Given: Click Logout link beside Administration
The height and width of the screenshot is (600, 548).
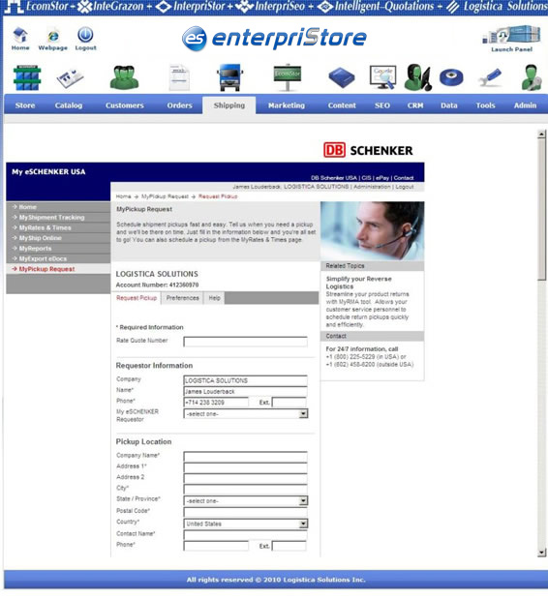Looking at the screenshot, I should click(405, 187).
